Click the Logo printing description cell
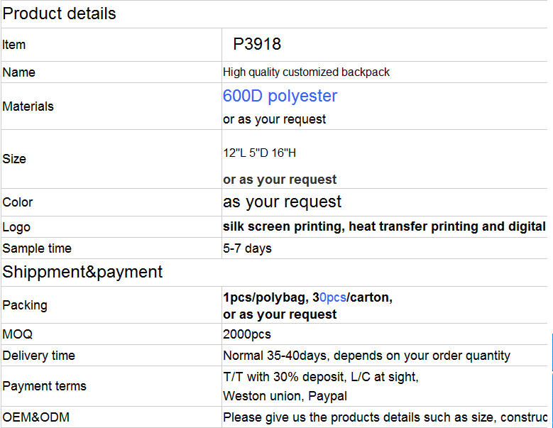The height and width of the screenshot is (428, 553). click(385, 226)
